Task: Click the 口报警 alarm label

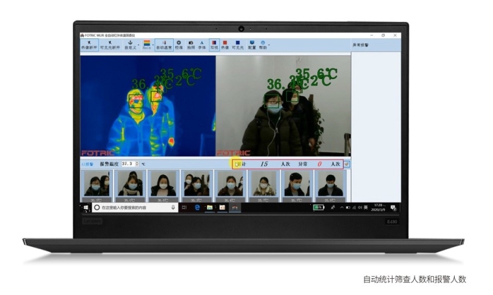Action: pyautogui.click(x=87, y=164)
